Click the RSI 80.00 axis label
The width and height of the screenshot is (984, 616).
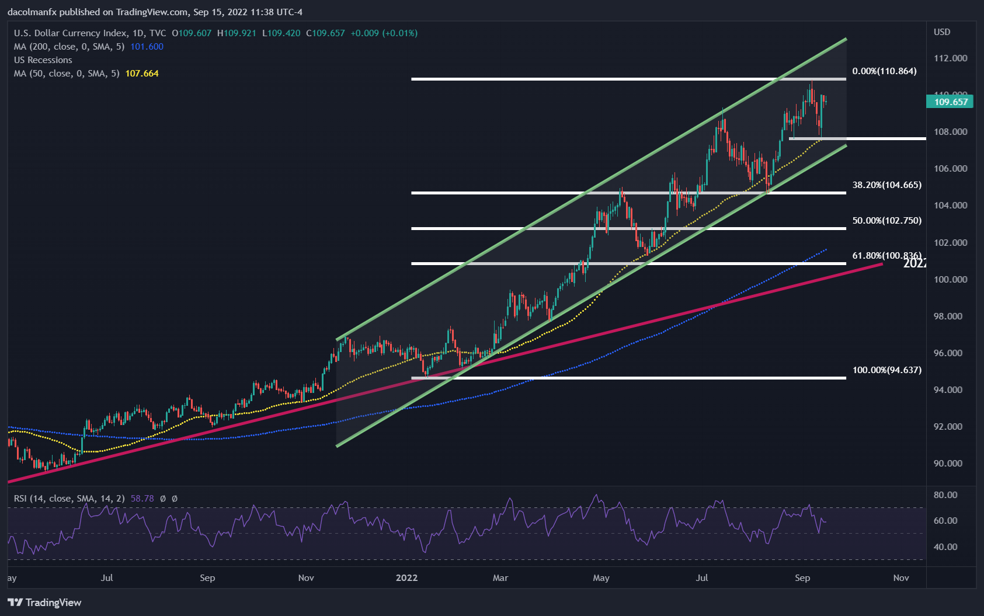click(945, 495)
